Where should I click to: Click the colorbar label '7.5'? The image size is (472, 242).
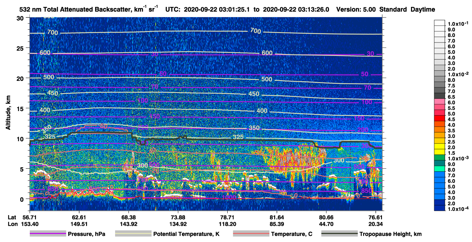pyautogui.click(x=451, y=86)
